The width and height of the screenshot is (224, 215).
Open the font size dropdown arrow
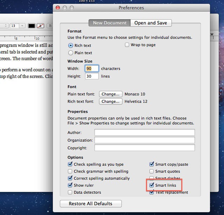click(x=22, y=26)
